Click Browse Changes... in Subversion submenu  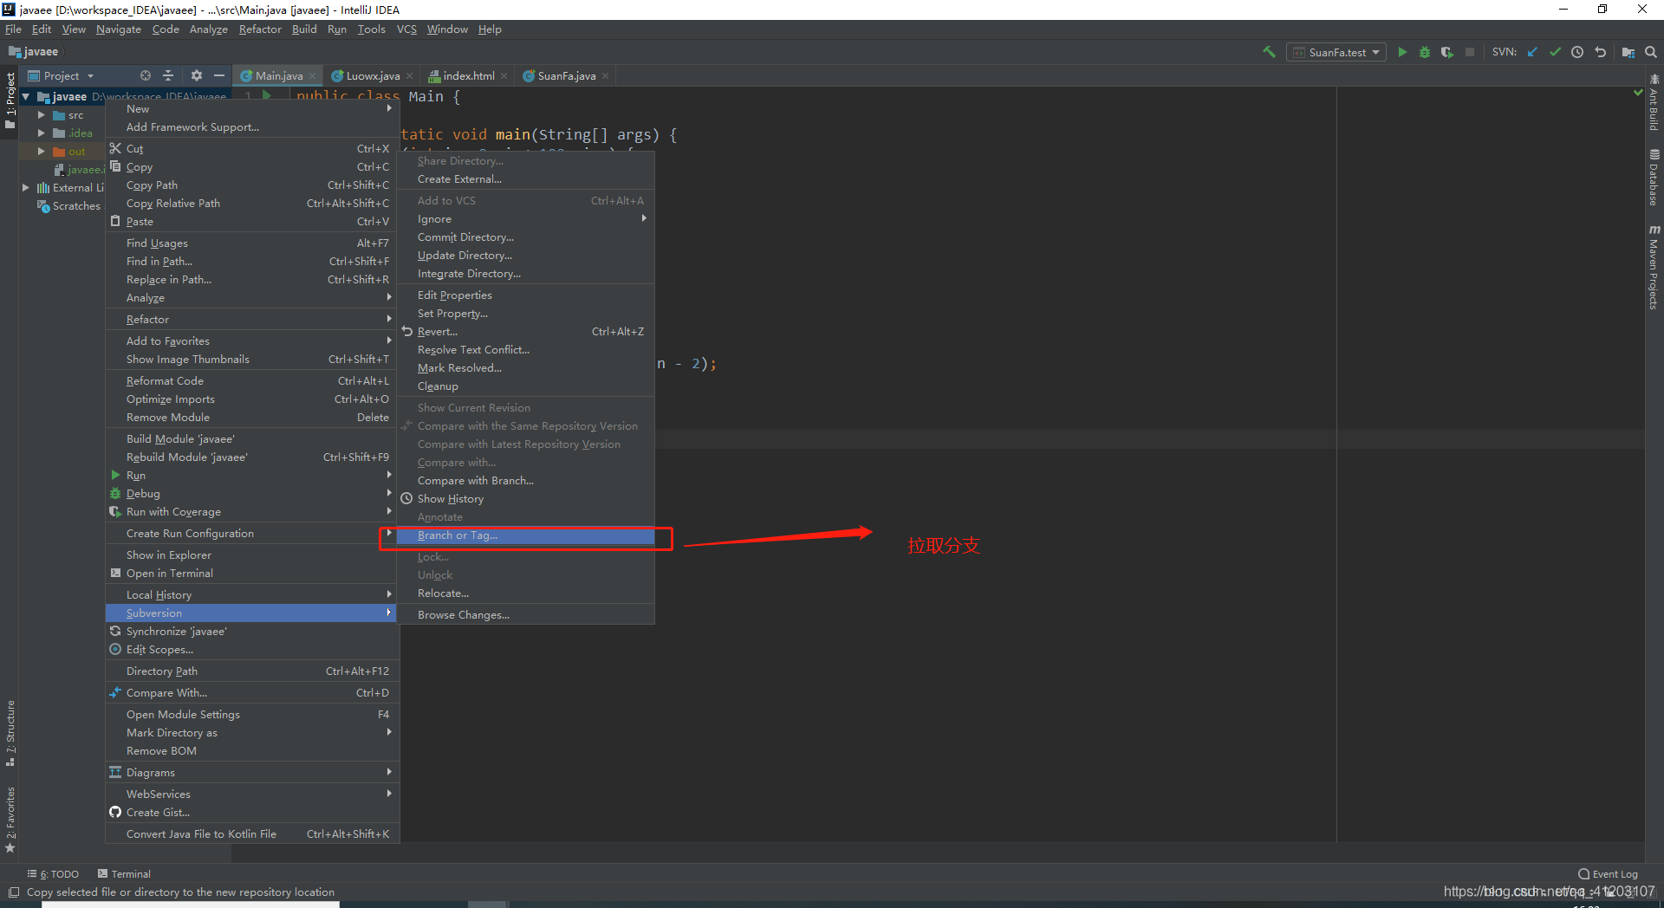(x=526, y=615)
